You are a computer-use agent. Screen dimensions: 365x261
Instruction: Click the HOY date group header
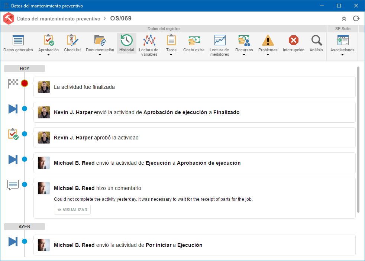pos(25,69)
